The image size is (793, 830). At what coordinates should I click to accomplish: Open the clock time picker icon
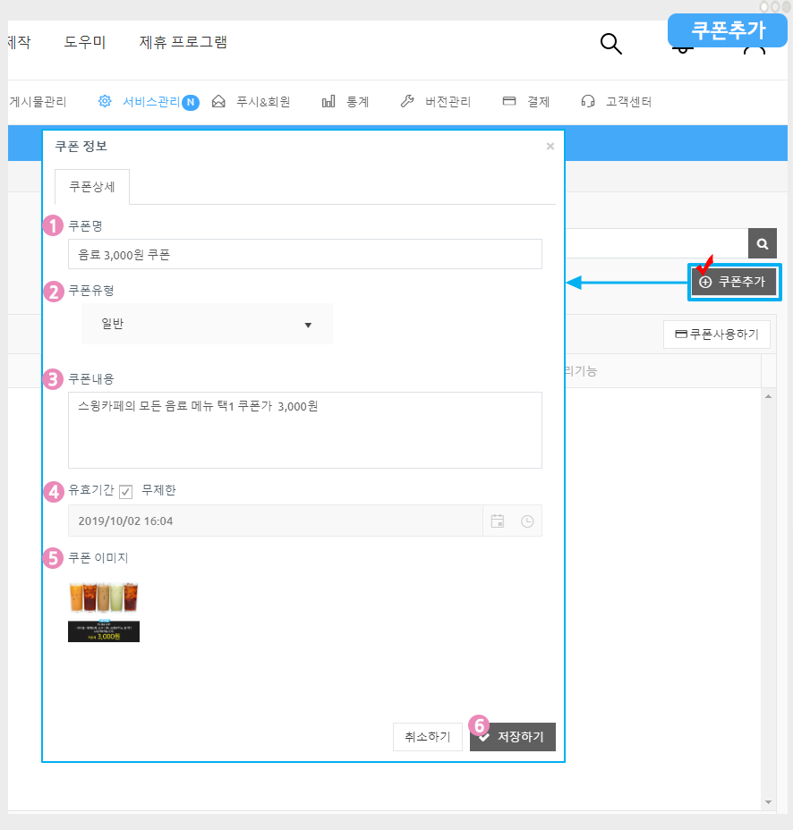coord(527,521)
